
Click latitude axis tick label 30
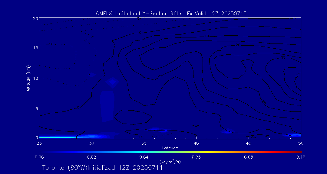[x=91, y=143]
